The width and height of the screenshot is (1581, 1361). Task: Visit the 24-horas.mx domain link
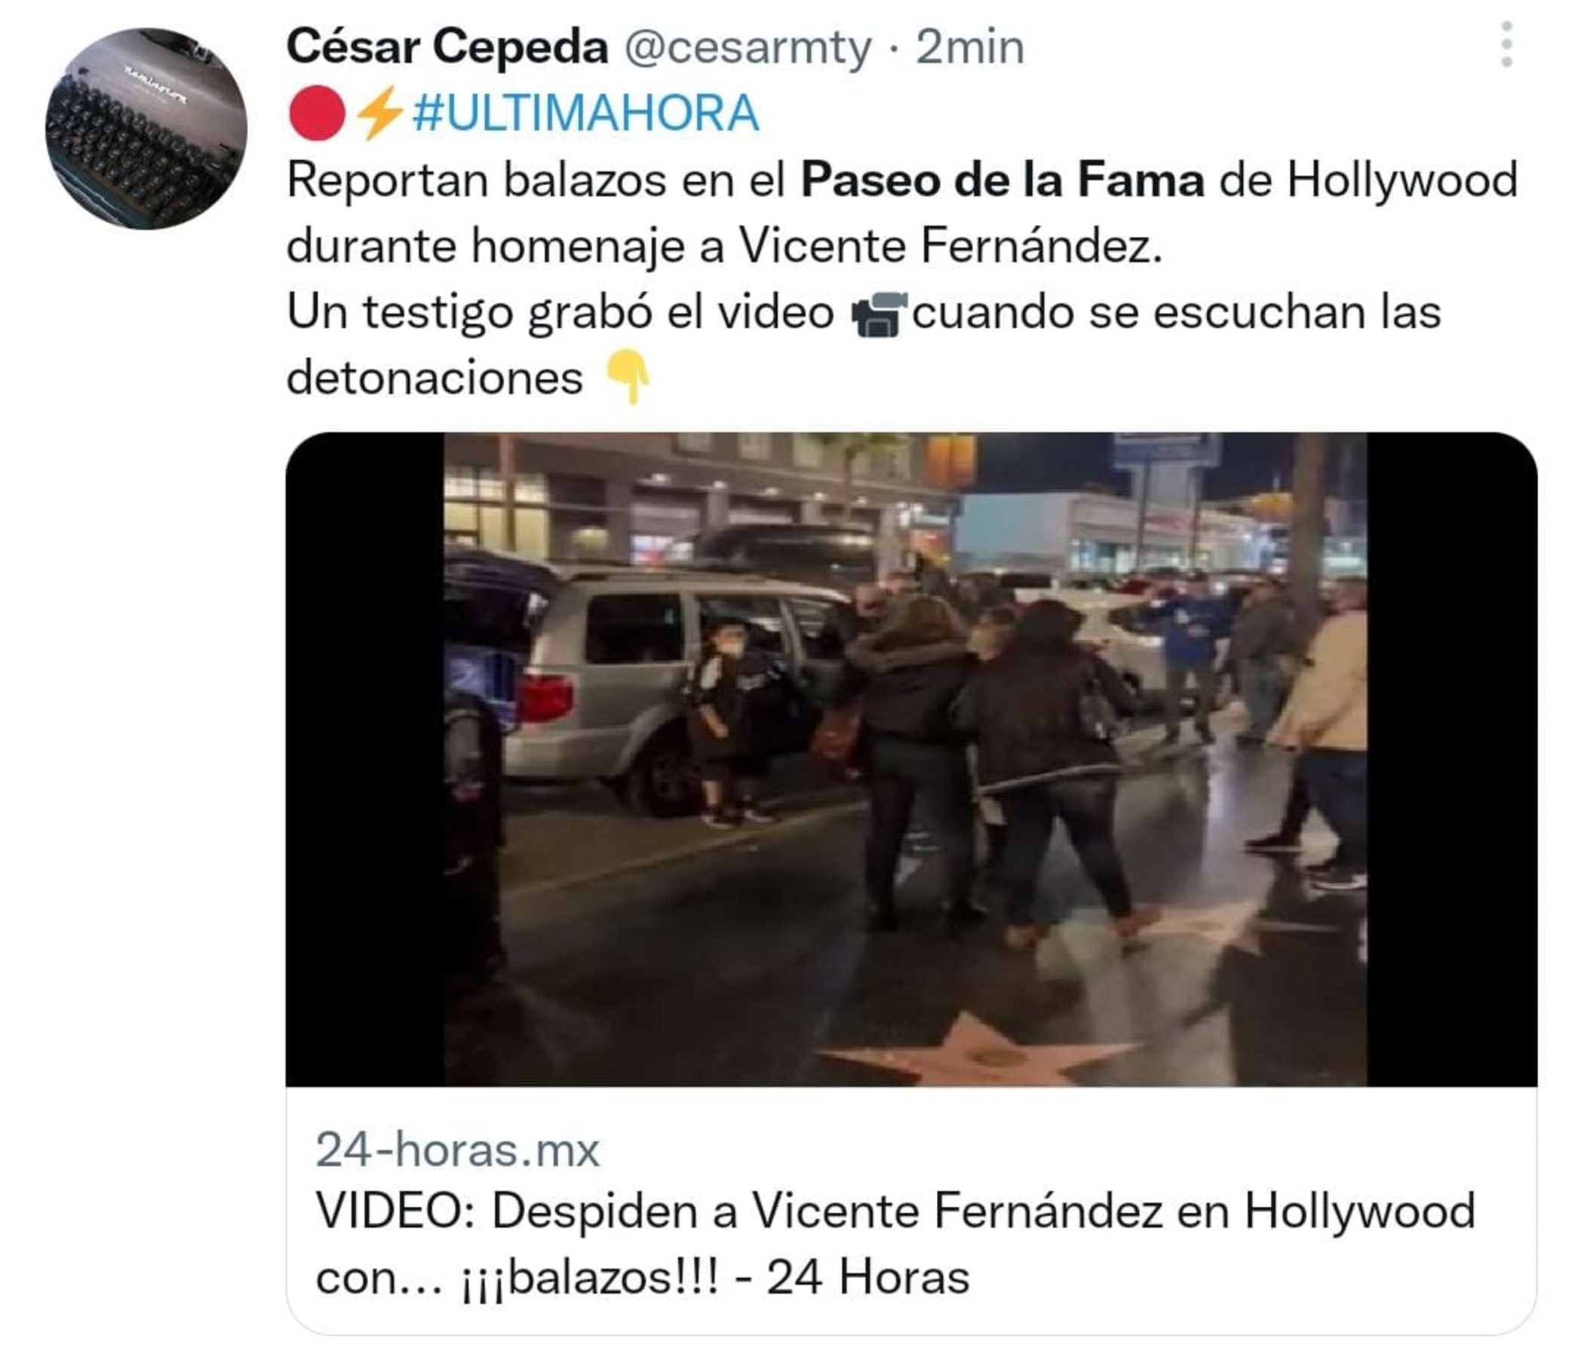pos(458,1151)
